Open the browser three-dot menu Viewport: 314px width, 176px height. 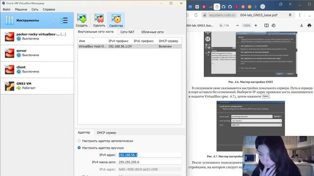(x=300, y=15)
